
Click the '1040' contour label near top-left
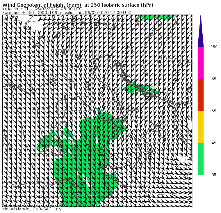(26, 25)
